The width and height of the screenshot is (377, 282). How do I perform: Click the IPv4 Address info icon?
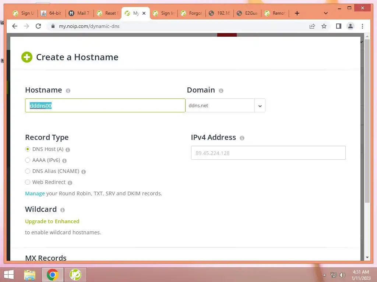pyautogui.click(x=242, y=138)
